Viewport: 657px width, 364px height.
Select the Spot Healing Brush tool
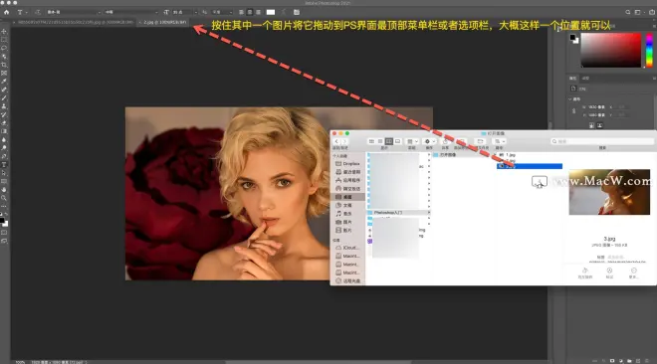click(x=4, y=90)
